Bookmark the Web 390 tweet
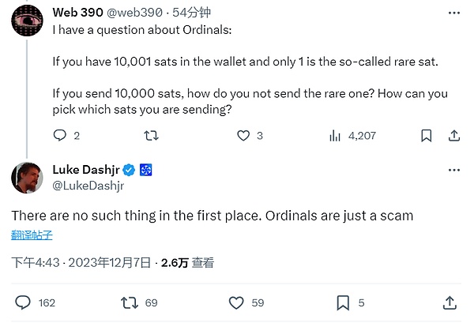 426,136
